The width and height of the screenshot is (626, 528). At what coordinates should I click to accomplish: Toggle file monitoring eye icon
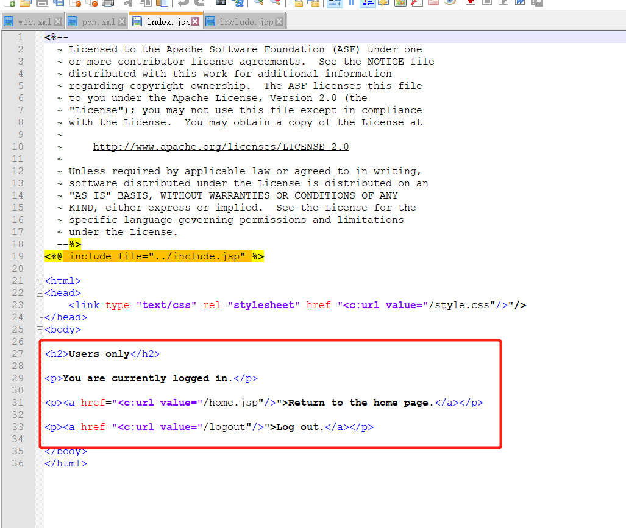[x=450, y=2]
